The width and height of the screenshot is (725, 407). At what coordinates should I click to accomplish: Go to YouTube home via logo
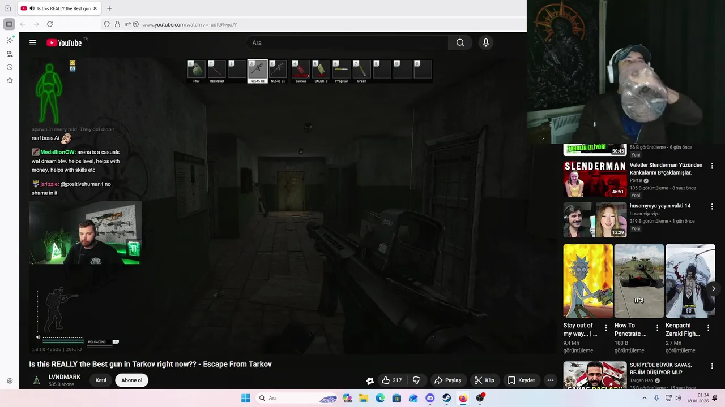click(x=64, y=43)
